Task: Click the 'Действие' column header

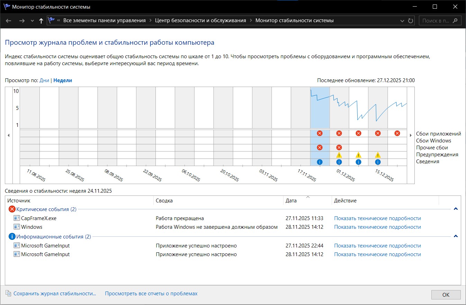Action: pos(385,201)
